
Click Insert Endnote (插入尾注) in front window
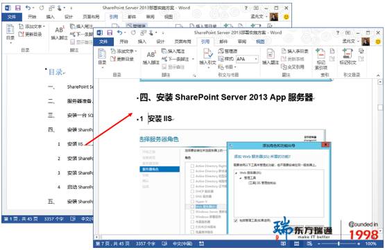(x=173, y=51)
